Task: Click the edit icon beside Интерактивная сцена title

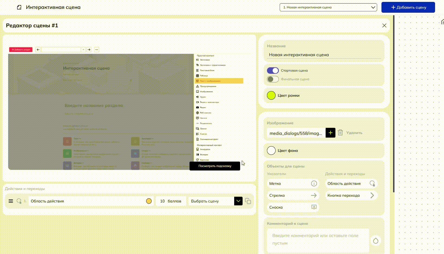Action: tap(19, 7)
